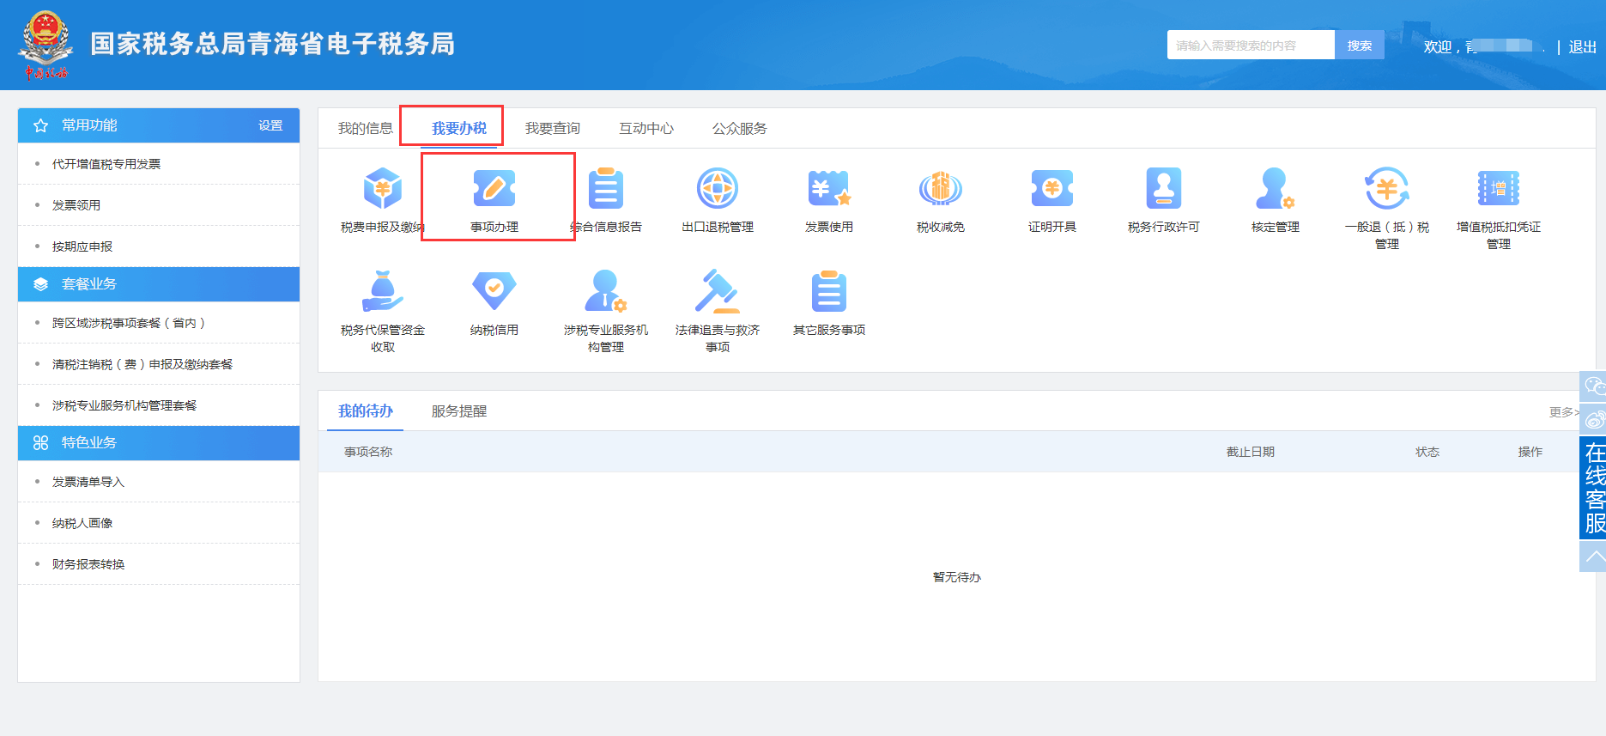Open 财务报表转换 sidebar item
Image resolution: width=1606 pixels, height=736 pixels.
point(88,564)
